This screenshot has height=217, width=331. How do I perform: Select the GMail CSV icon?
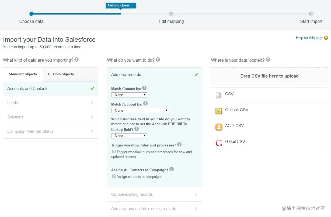[219, 143]
